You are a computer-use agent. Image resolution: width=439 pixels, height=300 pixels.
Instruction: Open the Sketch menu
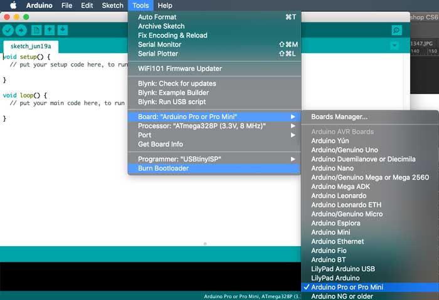[112, 5]
